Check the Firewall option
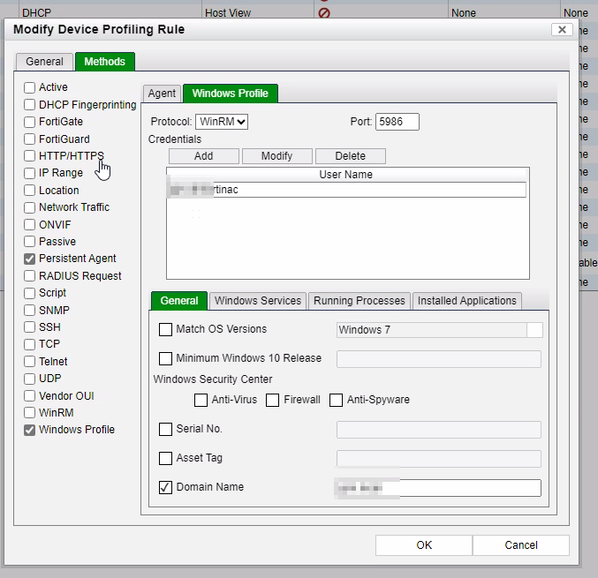Viewport: 598px width, 578px height. 272,400
